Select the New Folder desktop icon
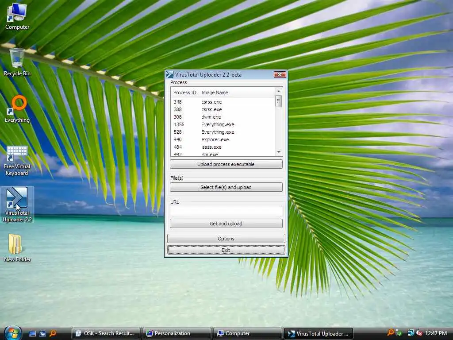This screenshot has height=340, width=453. pyautogui.click(x=17, y=248)
